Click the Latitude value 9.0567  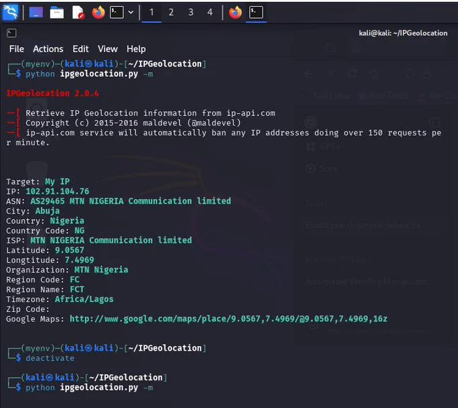(x=69, y=250)
